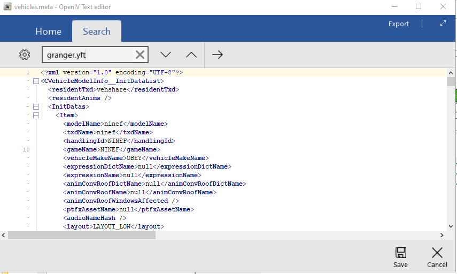Image resolution: width=457 pixels, height=274 pixels.
Task: Click the Export button
Action: [x=398, y=24]
